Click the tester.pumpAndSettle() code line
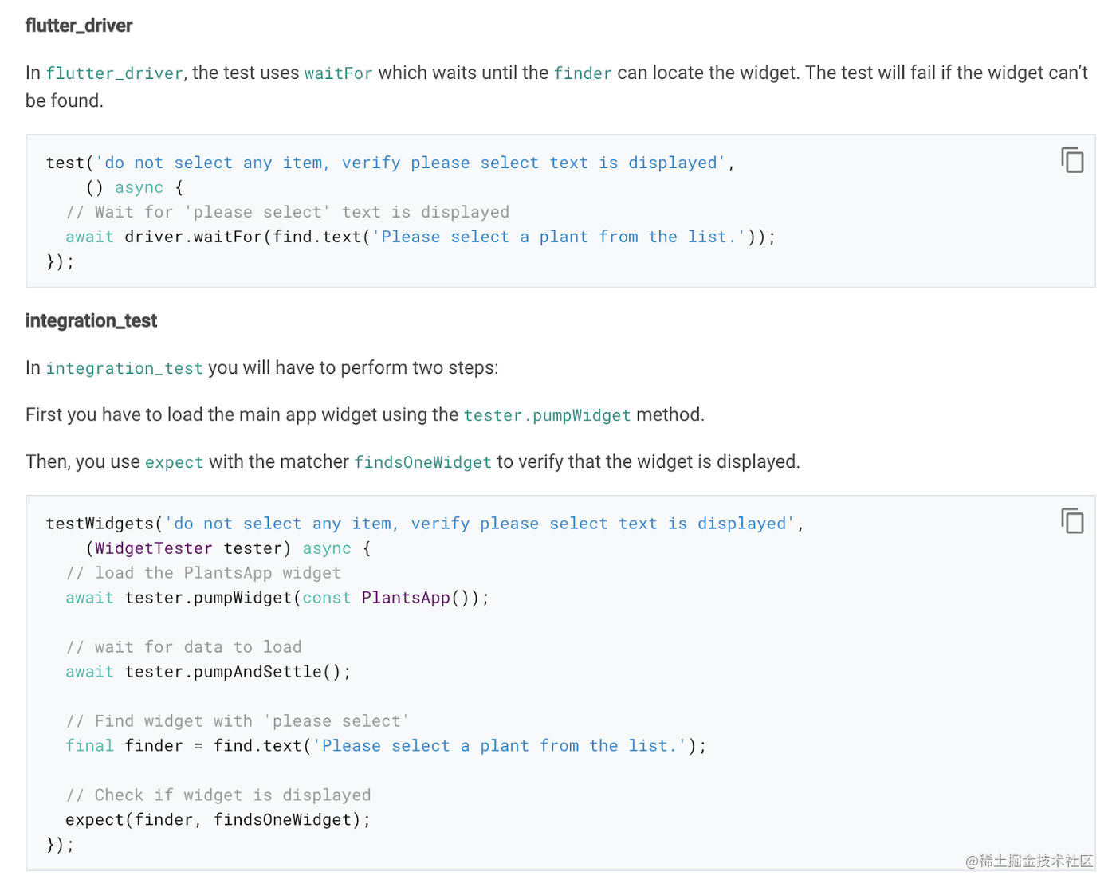 coord(208,672)
